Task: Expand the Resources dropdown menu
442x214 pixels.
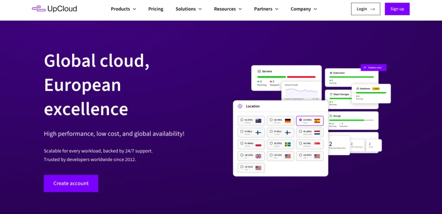Action: (x=227, y=9)
